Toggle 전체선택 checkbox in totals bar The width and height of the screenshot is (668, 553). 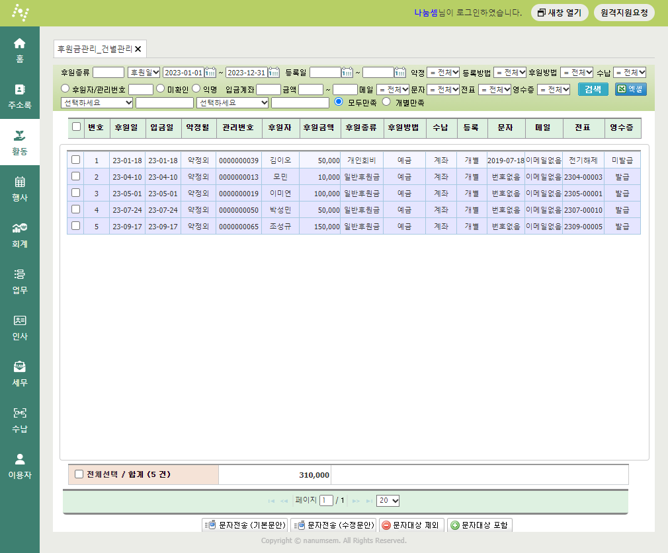79,474
